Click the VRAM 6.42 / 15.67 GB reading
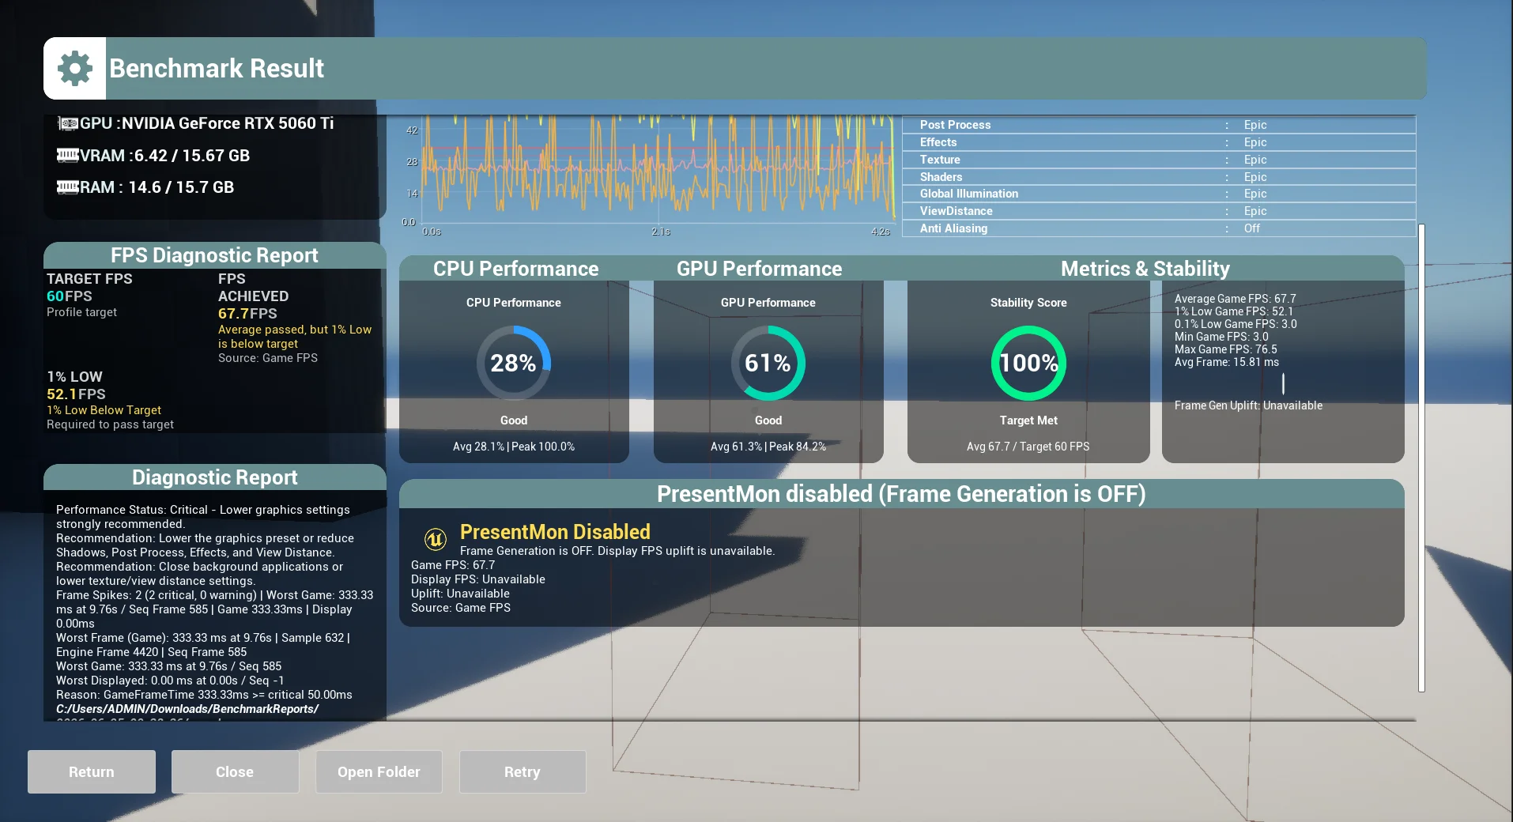The width and height of the screenshot is (1513, 822). 192,156
